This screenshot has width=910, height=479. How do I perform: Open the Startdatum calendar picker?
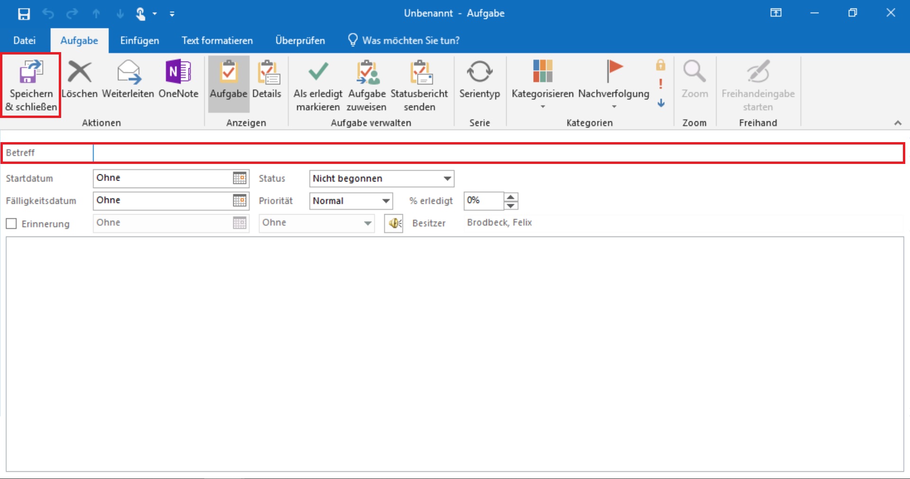(240, 178)
